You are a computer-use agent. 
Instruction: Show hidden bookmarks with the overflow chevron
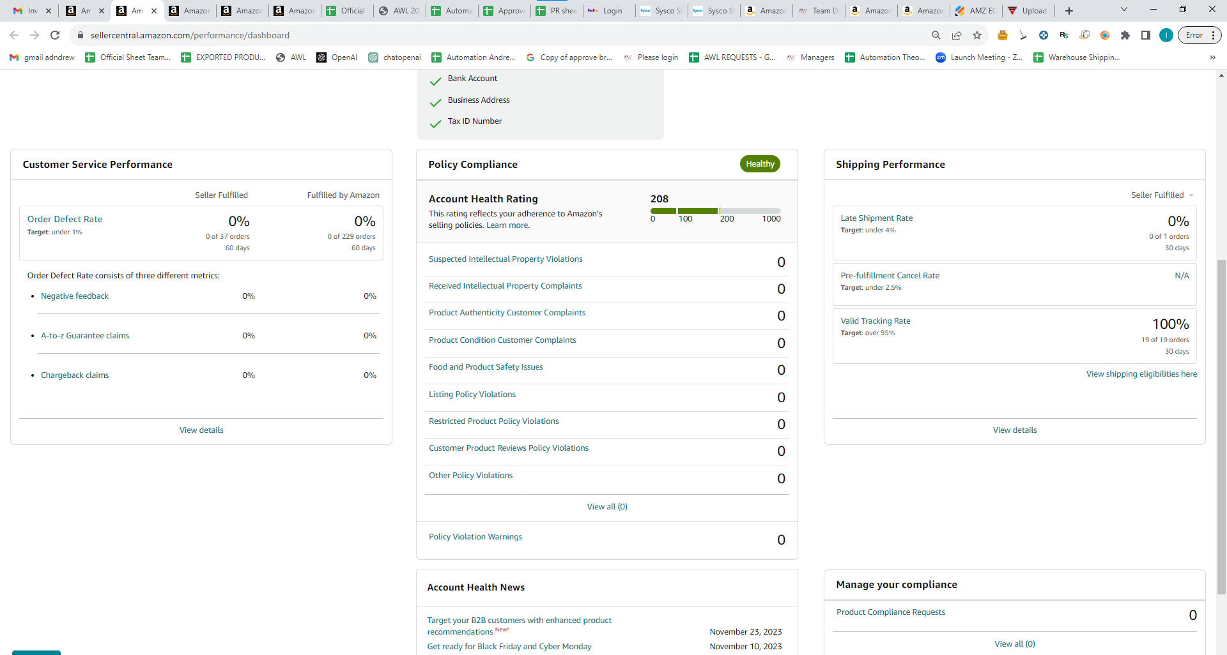pyautogui.click(x=1212, y=57)
